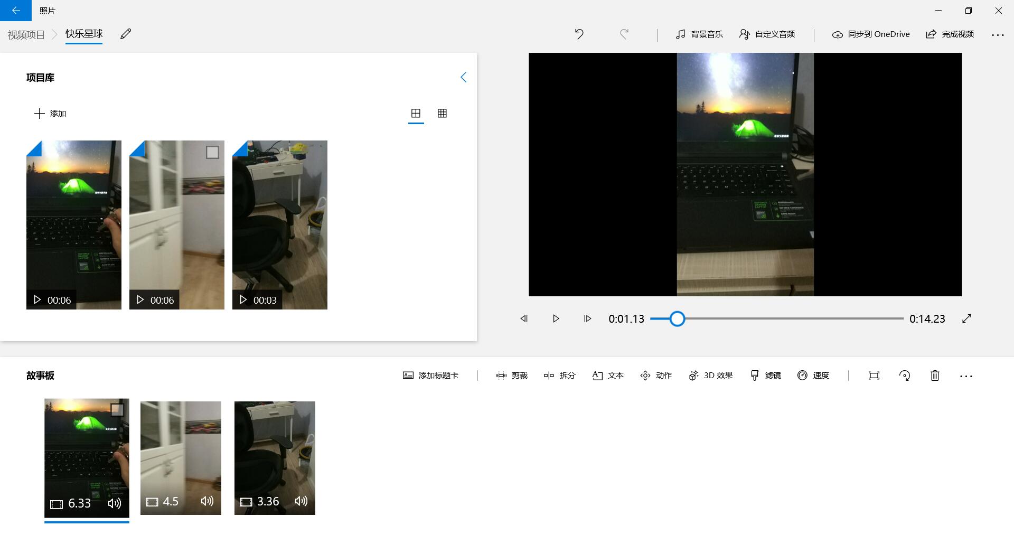Open the Split (拆分) tool

pos(559,376)
